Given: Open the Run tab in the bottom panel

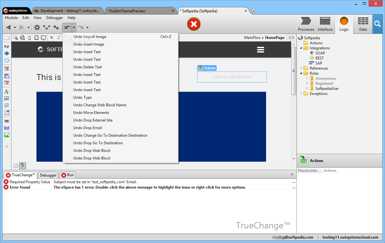Looking at the screenshot, I should coord(68,175).
